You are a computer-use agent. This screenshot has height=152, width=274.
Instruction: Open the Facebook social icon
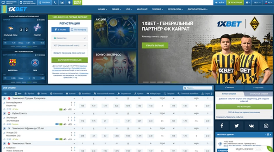pos(222,126)
